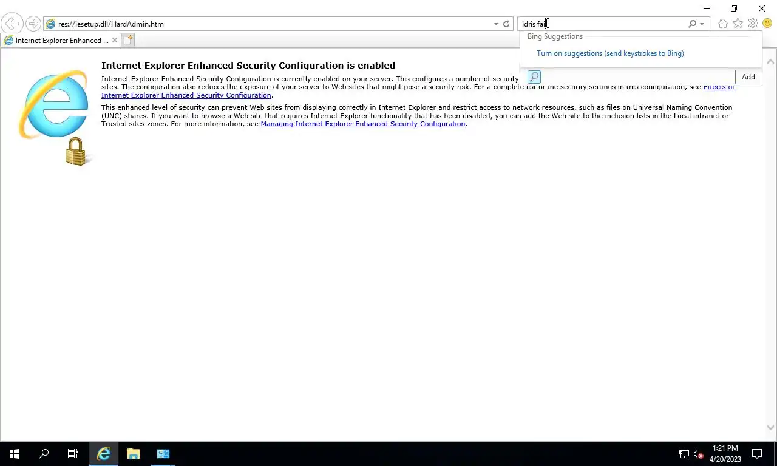777x466 pixels.
Task: Close the Internet Explorer Enhanced tab
Action: (x=114, y=41)
